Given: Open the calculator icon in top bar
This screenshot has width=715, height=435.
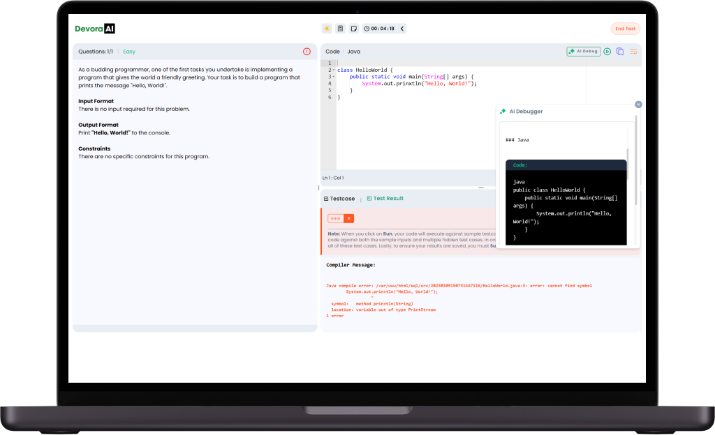Looking at the screenshot, I should coord(340,29).
